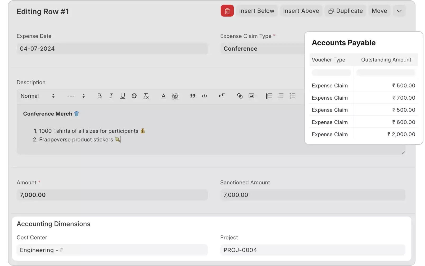425x266 pixels.
Task: Click the Amount input field
Action: tap(112, 195)
